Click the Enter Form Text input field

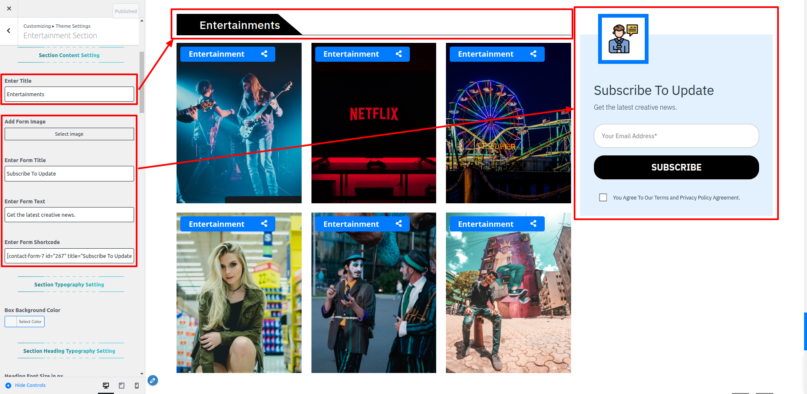coord(69,215)
